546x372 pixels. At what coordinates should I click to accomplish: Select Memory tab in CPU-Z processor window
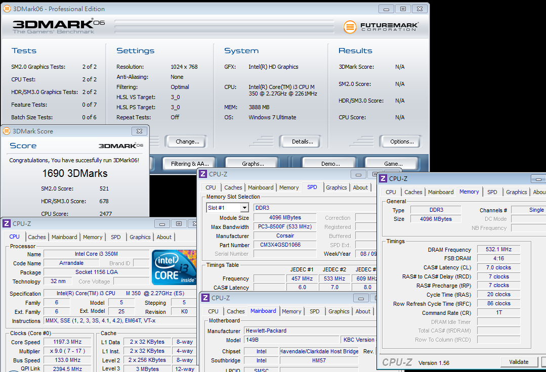[x=93, y=237]
